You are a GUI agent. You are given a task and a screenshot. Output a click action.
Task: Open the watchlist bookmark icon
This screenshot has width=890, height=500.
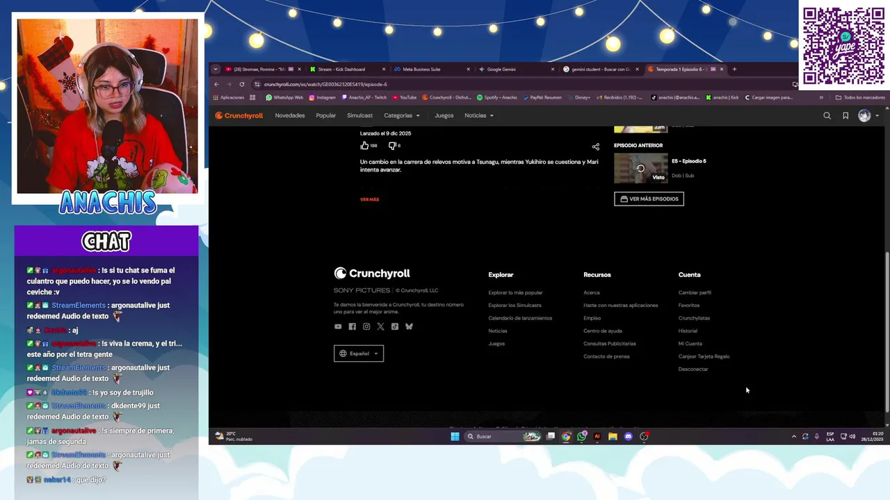coord(845,116)
